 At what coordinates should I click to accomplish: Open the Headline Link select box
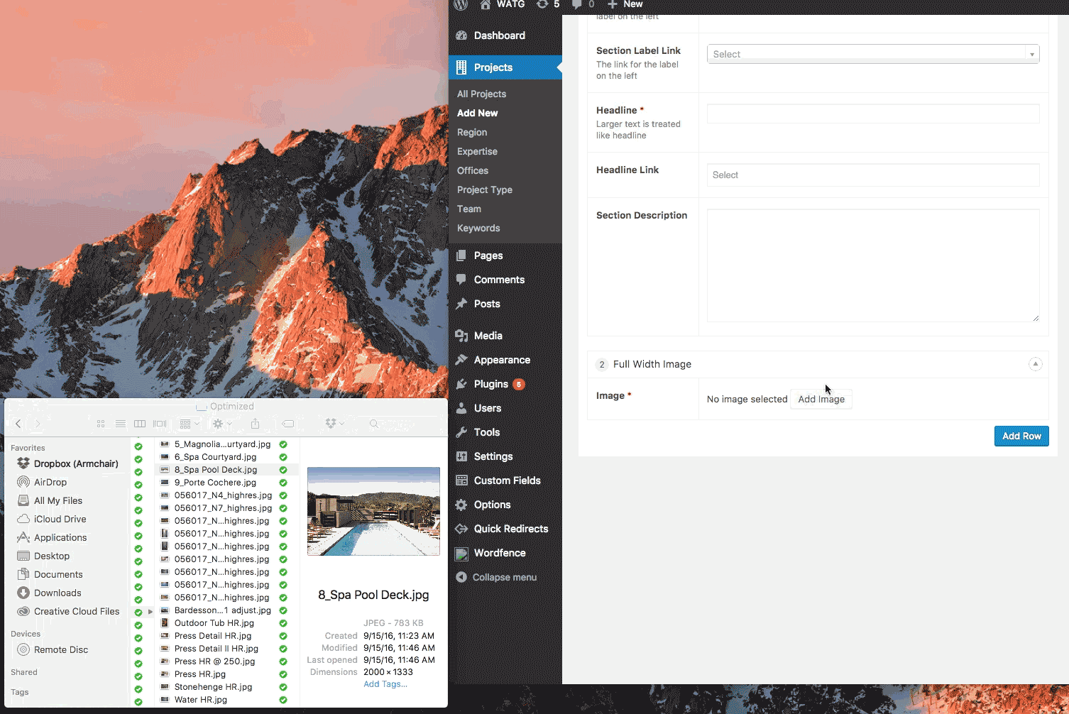coord(872,175)
